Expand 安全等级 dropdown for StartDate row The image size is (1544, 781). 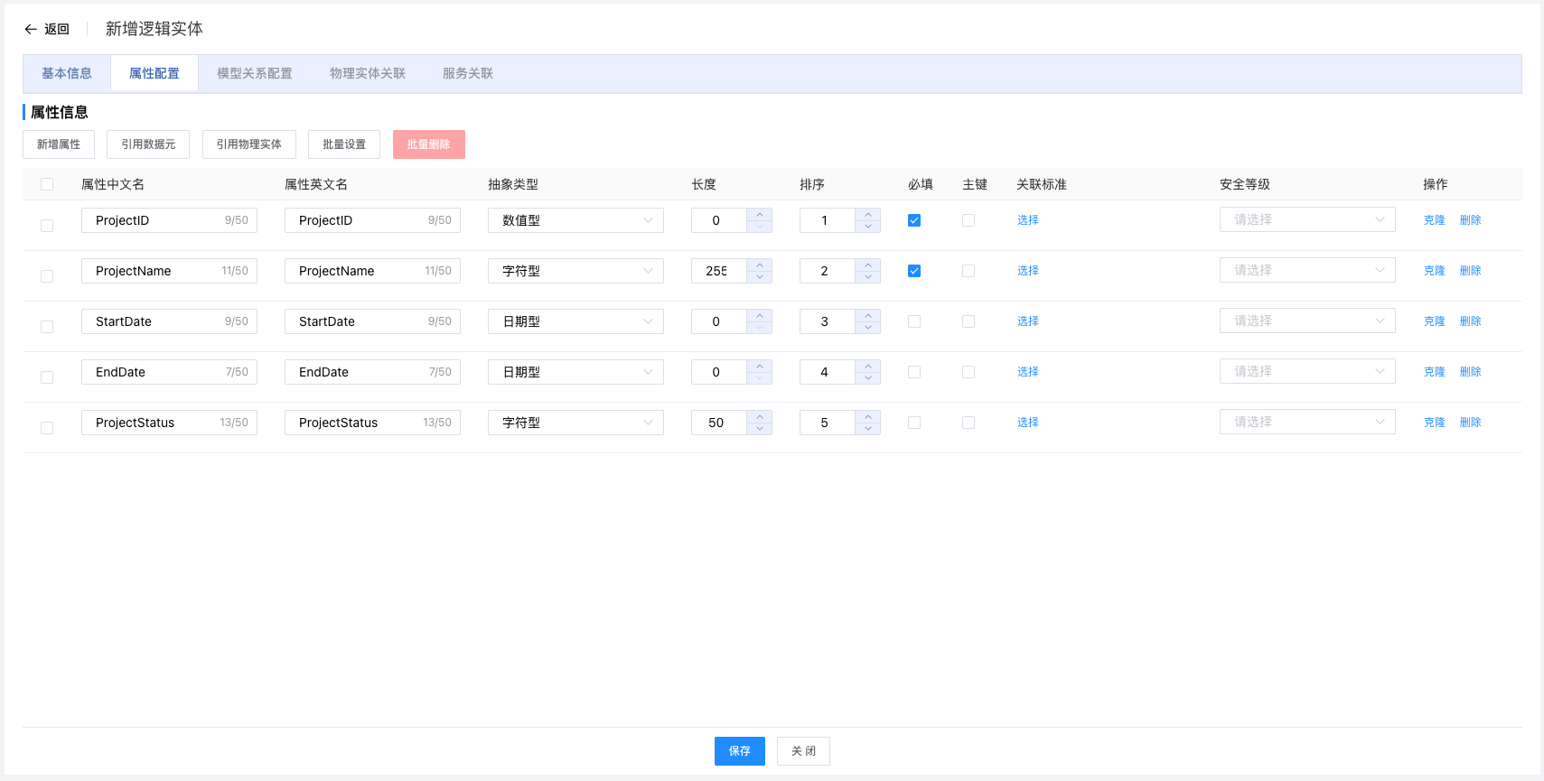click(1306, 321)
